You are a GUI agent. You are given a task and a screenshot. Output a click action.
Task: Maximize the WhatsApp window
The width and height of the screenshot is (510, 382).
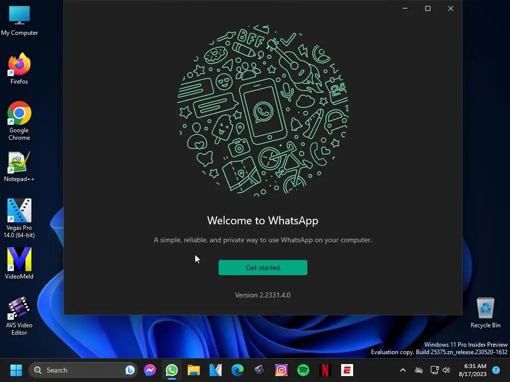[428, 8]
